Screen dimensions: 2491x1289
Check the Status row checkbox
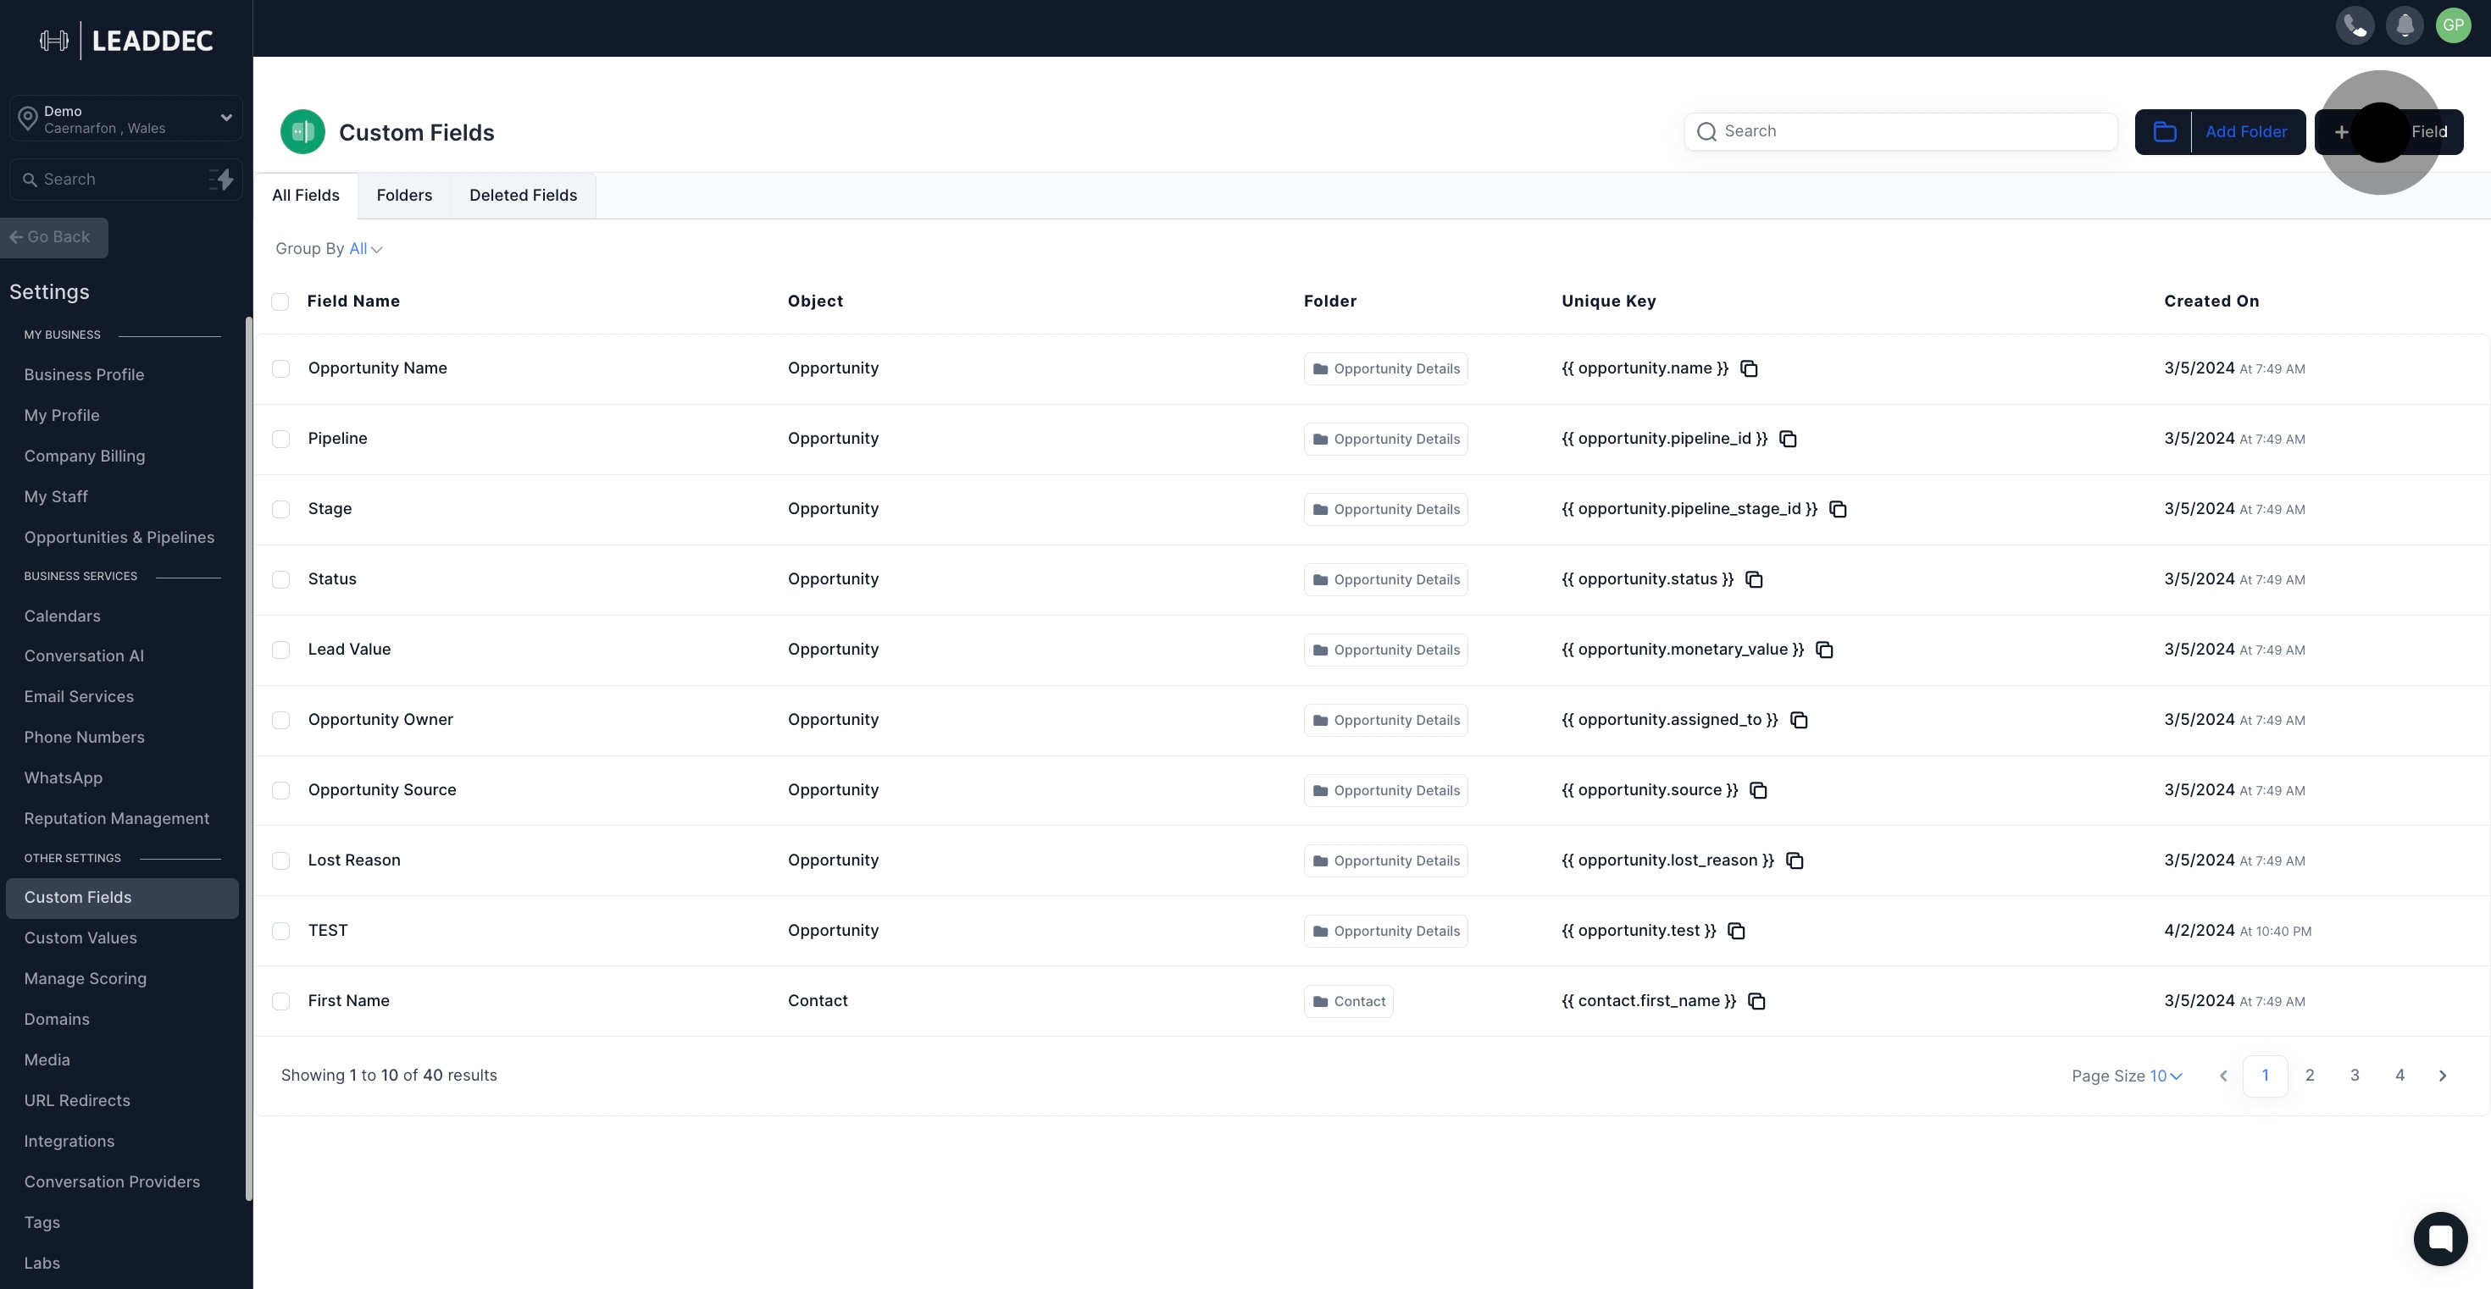coord(280,580)
